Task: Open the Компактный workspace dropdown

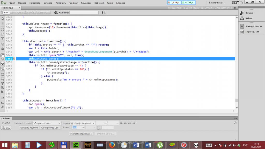Action: tap(217, 3)
